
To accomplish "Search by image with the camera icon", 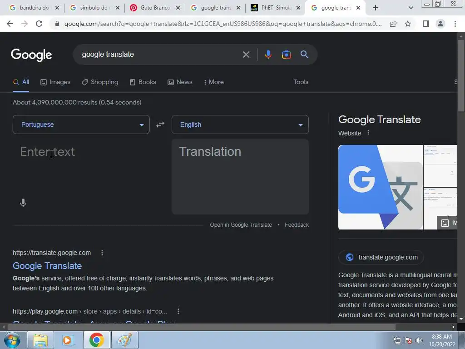I will [286, 55].
